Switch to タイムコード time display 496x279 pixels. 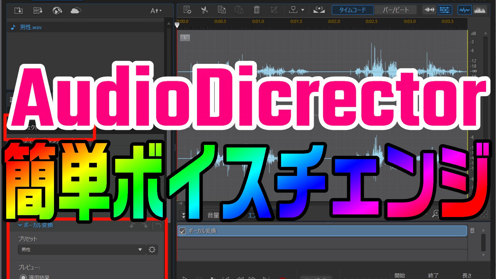(353, 10)
